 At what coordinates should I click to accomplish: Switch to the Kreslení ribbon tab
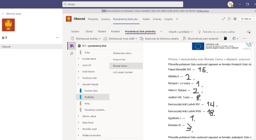pyautogui.click(x=116, y=32)
